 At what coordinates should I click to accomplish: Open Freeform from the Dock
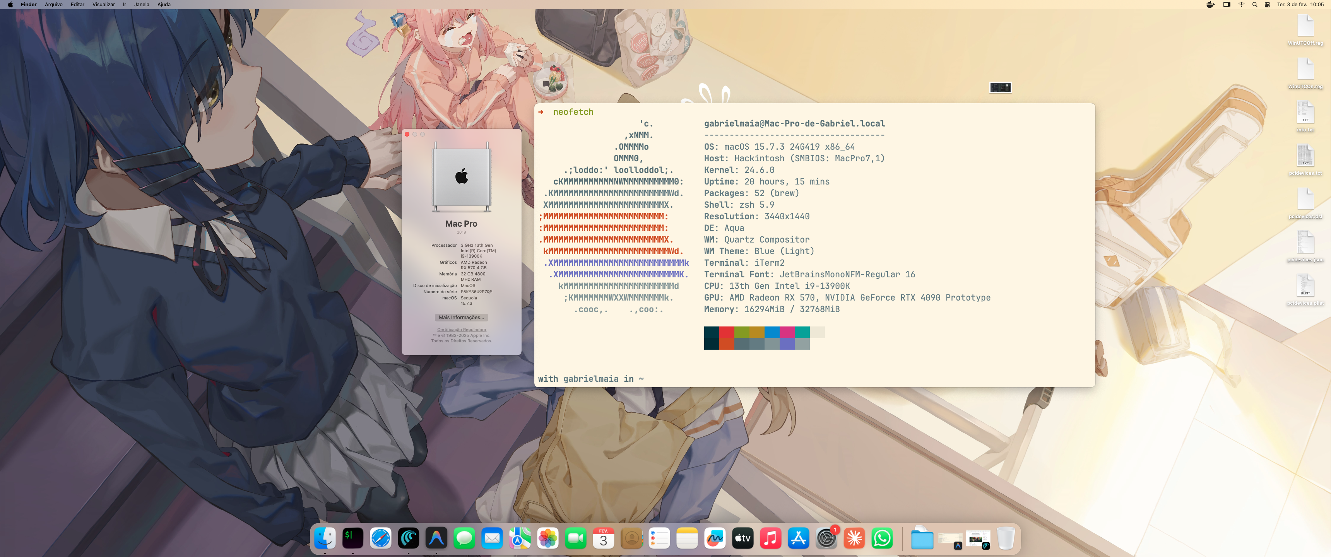(715, 538)
